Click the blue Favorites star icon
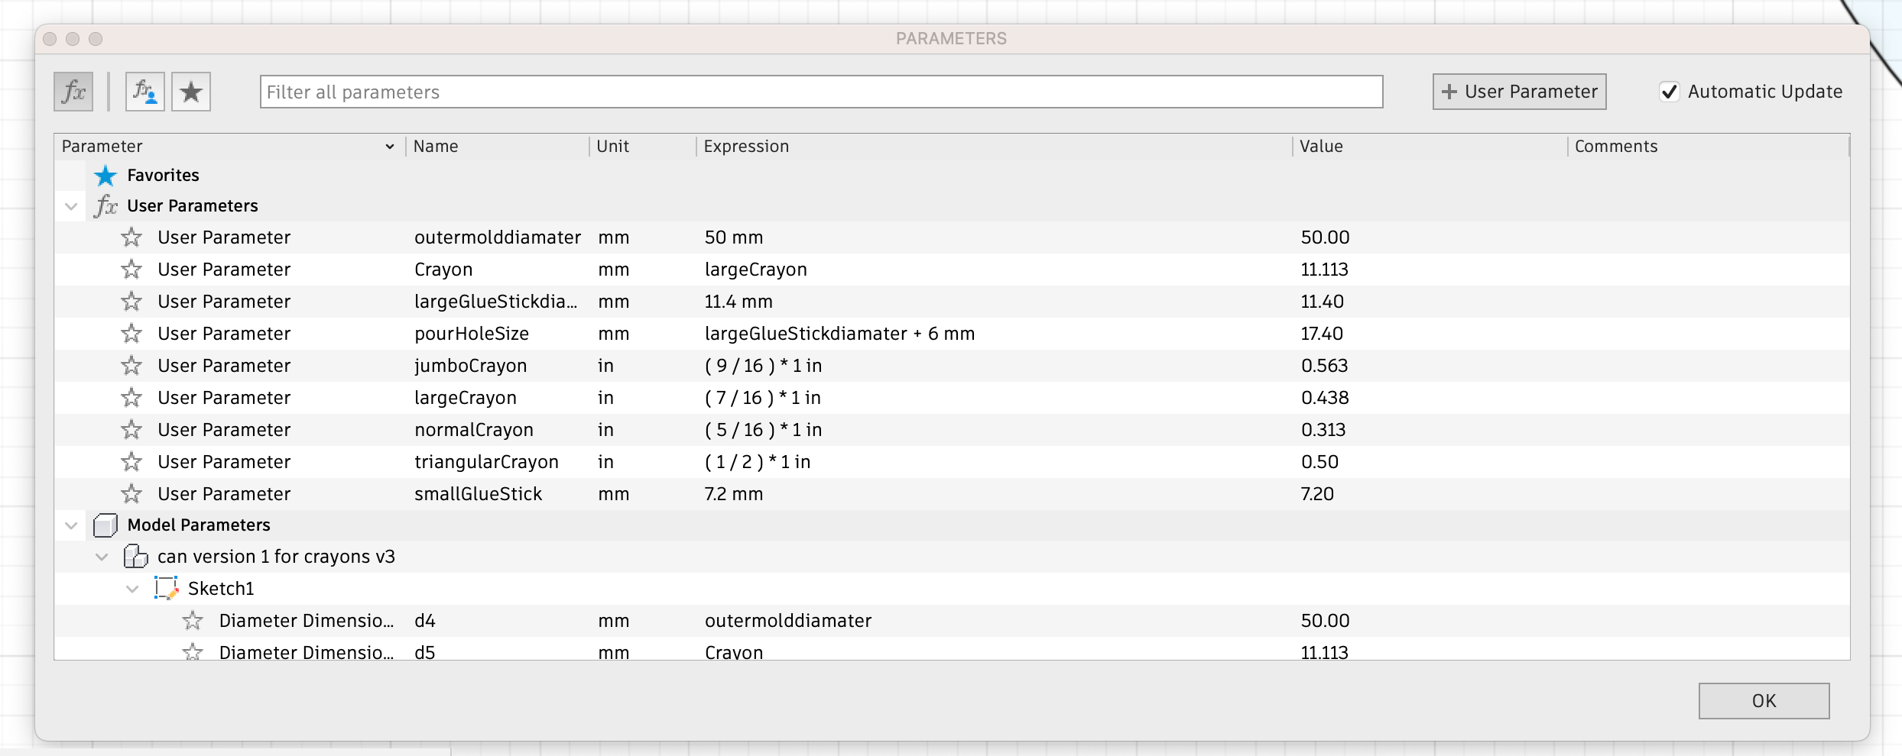The width and height of the screenshot is (1902, 756). 105,175
